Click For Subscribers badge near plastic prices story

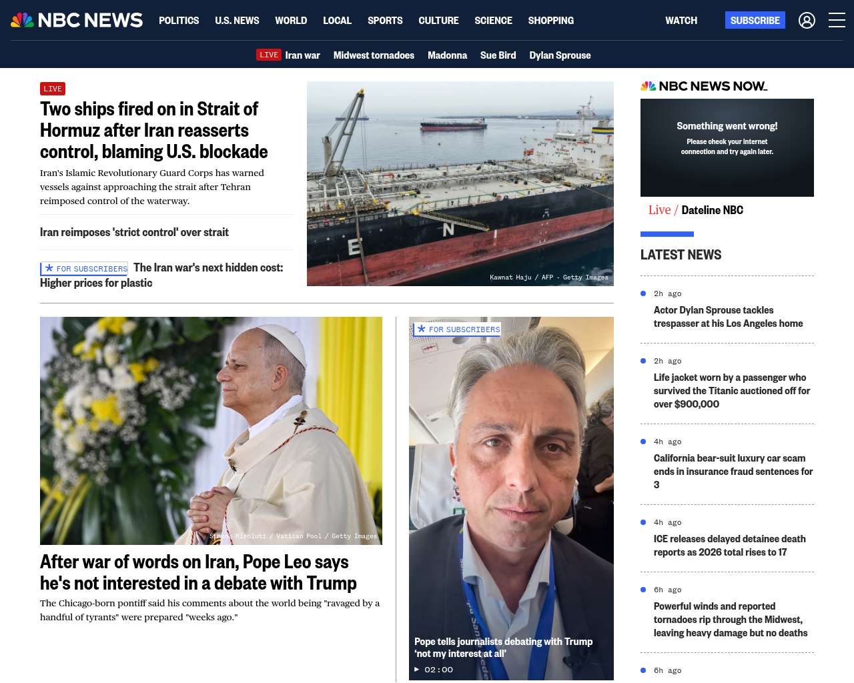[85, 269]
